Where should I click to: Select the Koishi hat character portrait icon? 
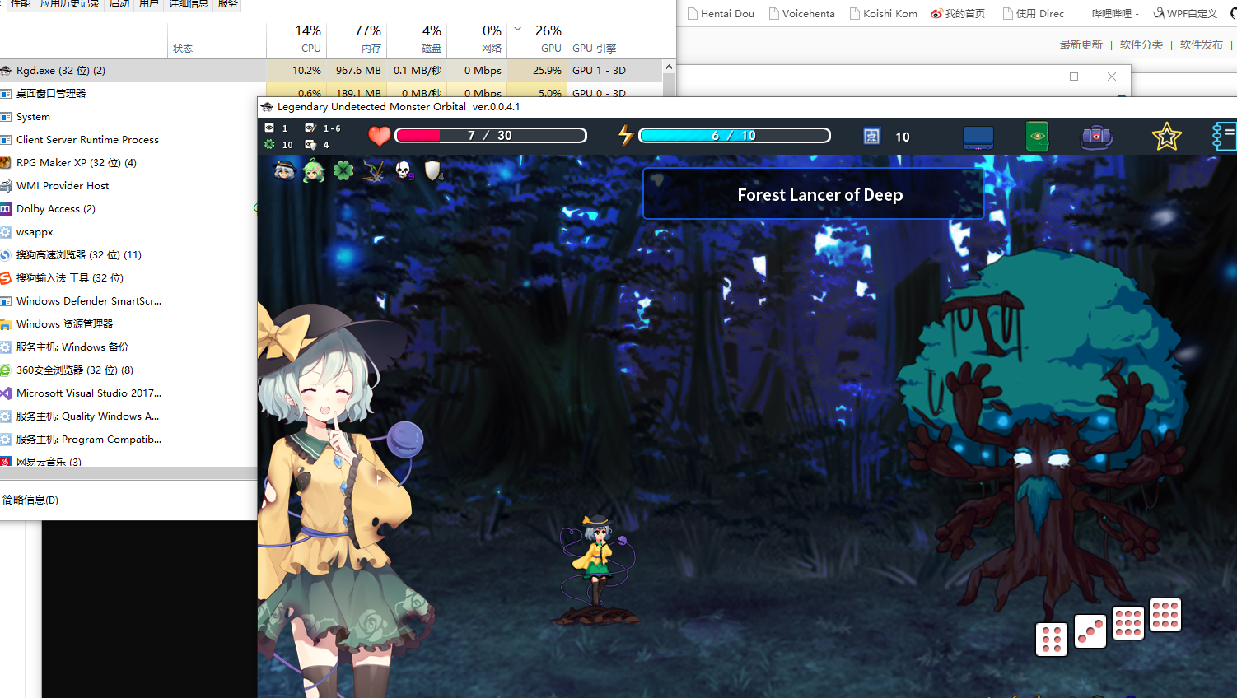[x=284, y=170]
